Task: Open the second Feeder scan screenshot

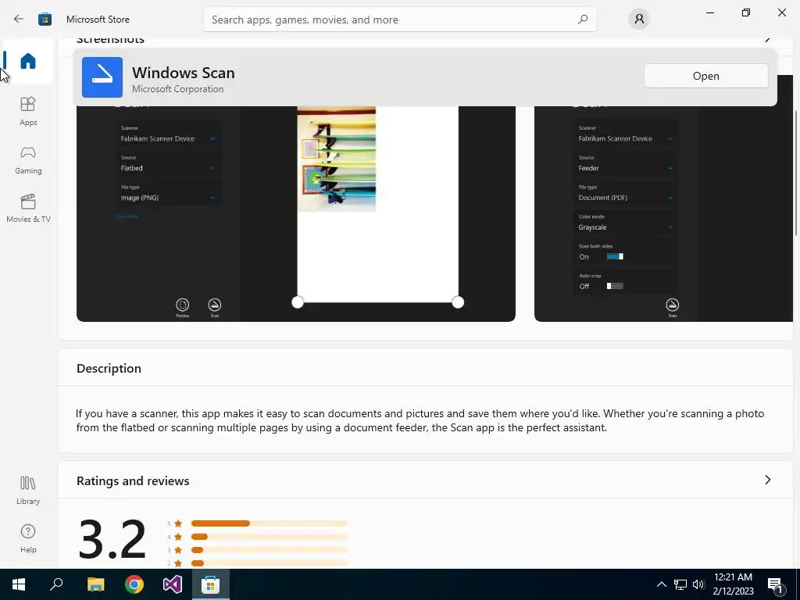Action: coord(663,213)
